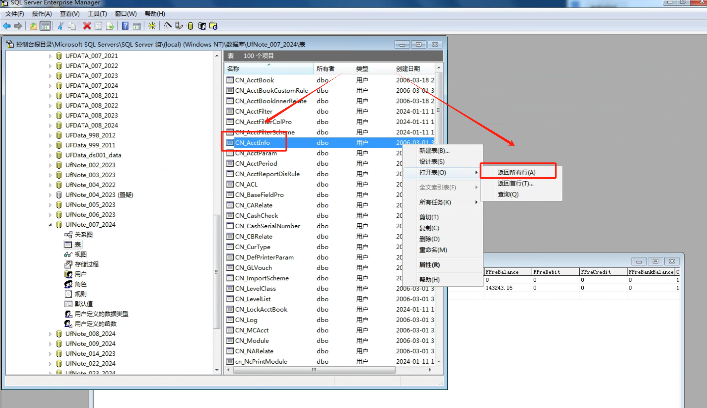Click the scissors cut toolbar icon
This screenshot has width=707, height=408.
tap(60, 26)
